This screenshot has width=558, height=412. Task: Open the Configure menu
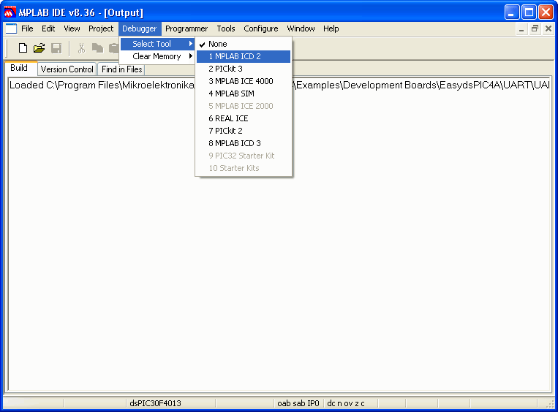pos(261,28)
